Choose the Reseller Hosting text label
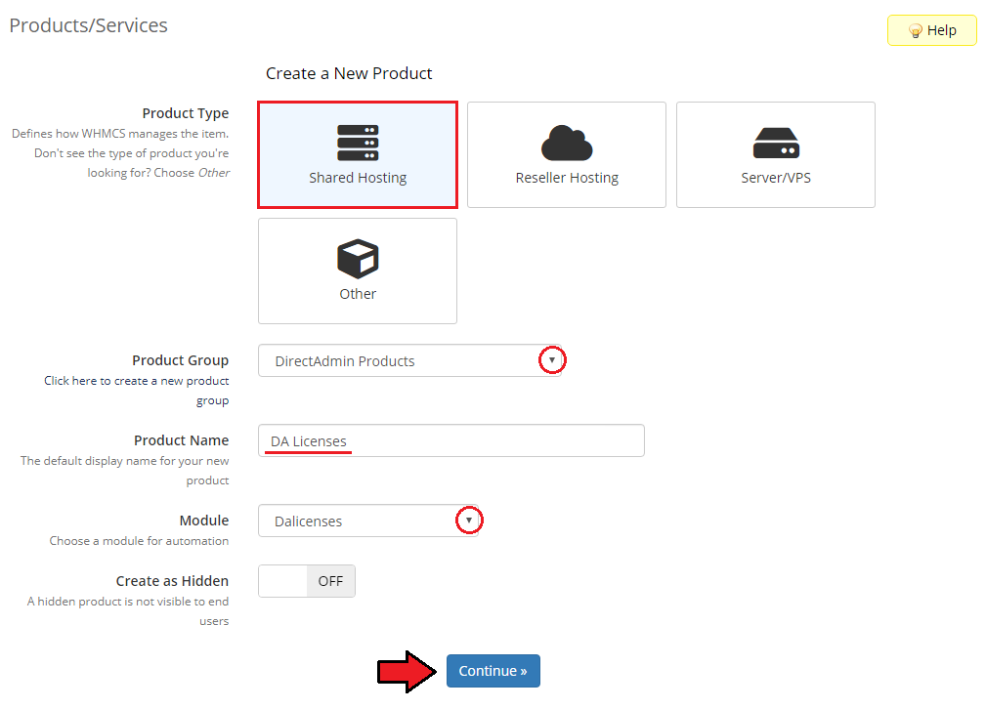 point(567,178)
